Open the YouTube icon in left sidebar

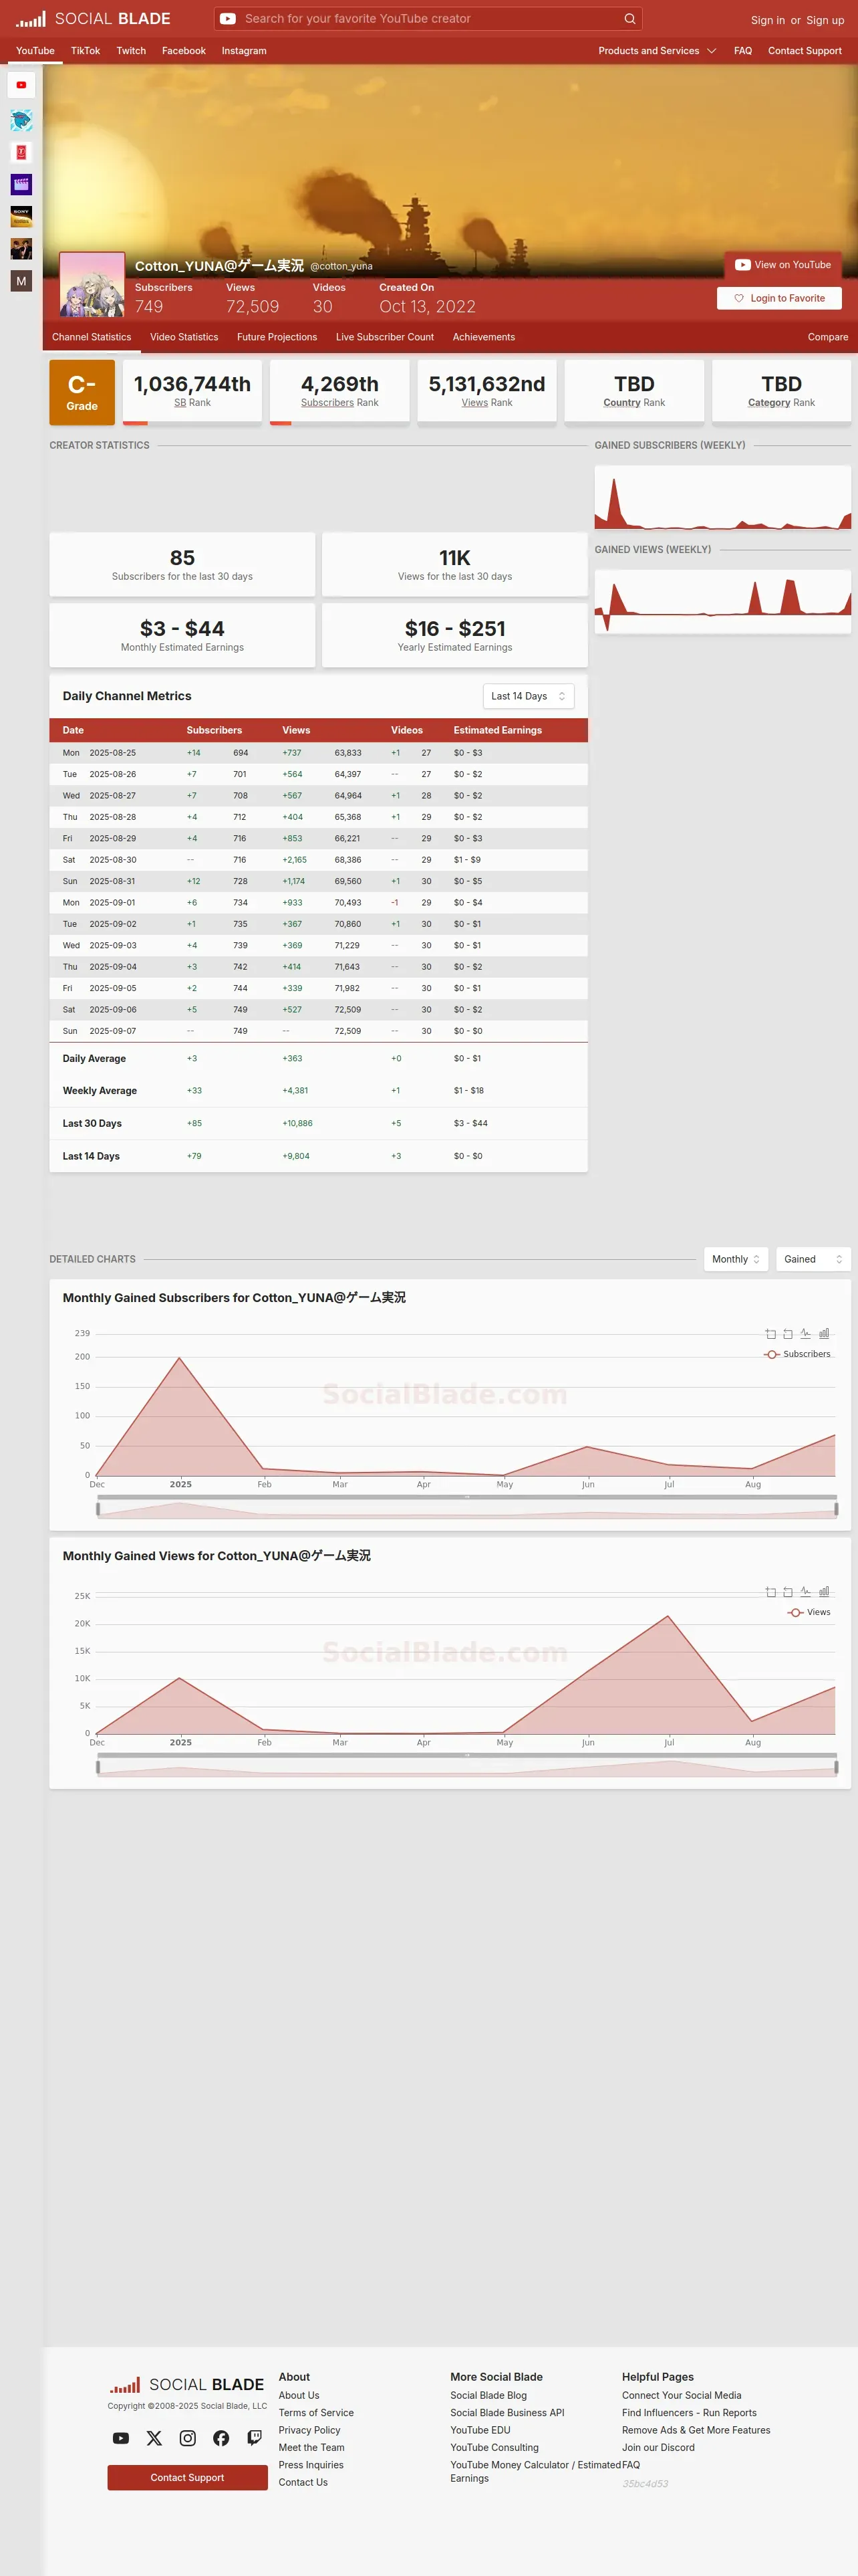pyautogui.click(x=21, y=85)
